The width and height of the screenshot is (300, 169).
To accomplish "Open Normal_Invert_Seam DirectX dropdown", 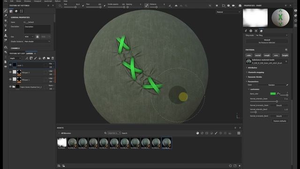I will [279, 105].
